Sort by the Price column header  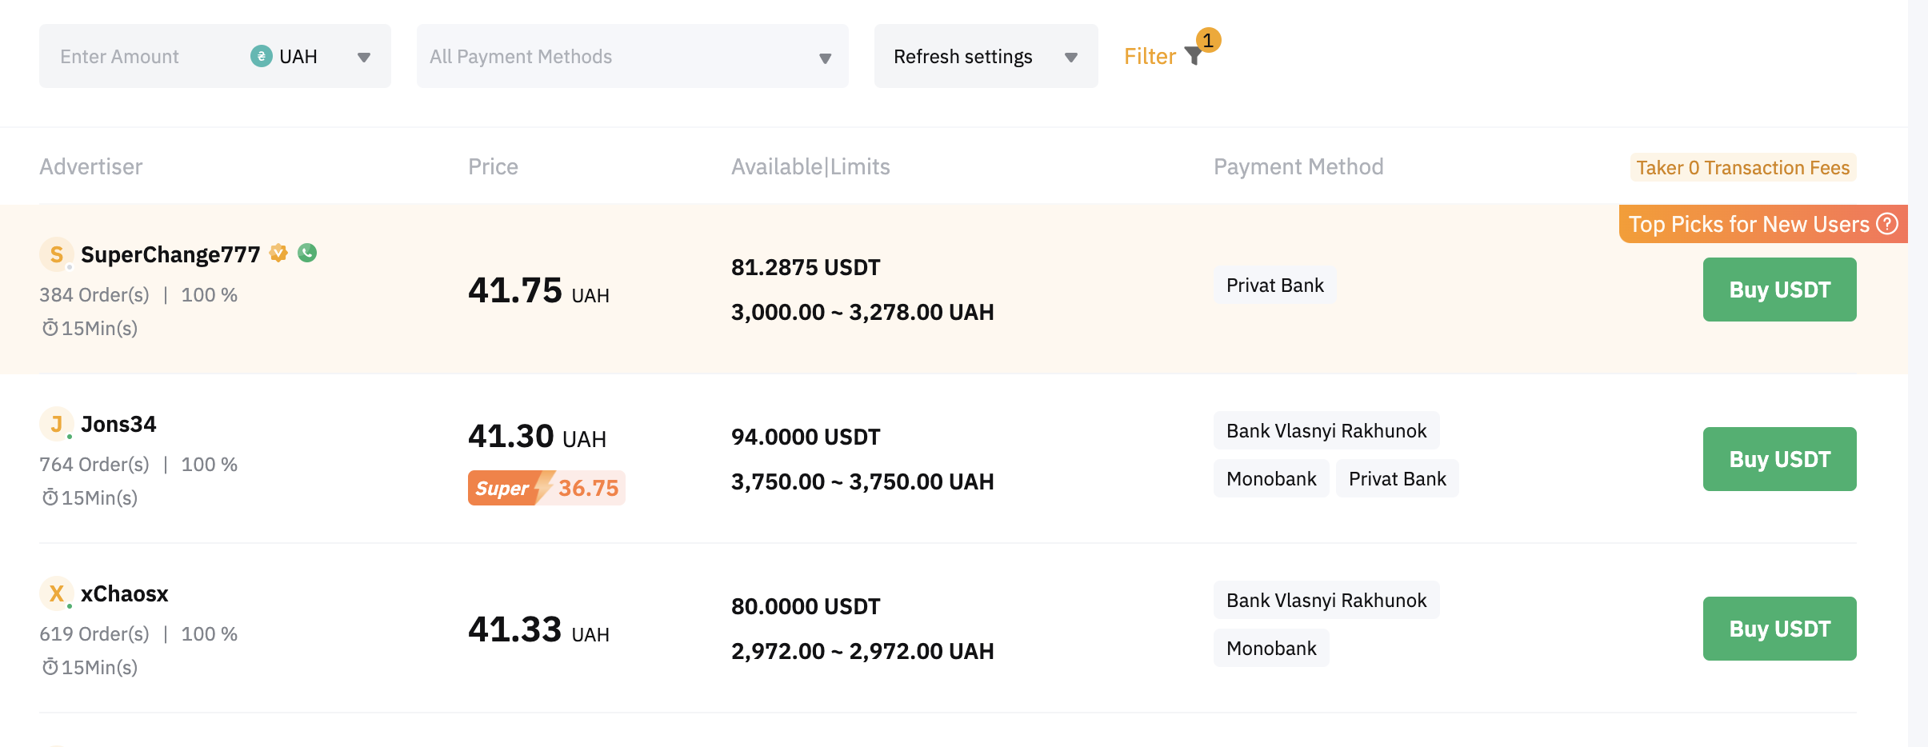pyautogui.click(x=493, y=166)
